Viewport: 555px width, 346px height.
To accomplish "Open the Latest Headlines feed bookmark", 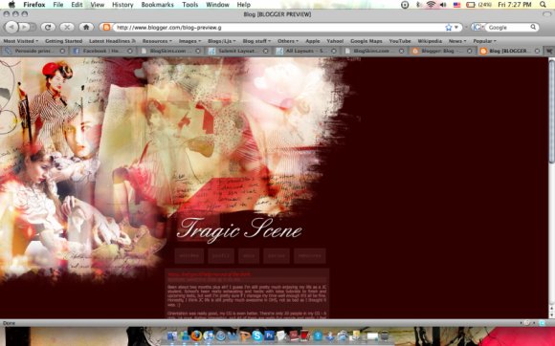I will pyautogui.click(x=112, y=41).
